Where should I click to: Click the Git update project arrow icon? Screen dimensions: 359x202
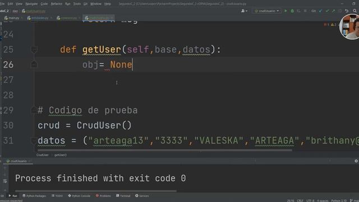tap(320, 11)
